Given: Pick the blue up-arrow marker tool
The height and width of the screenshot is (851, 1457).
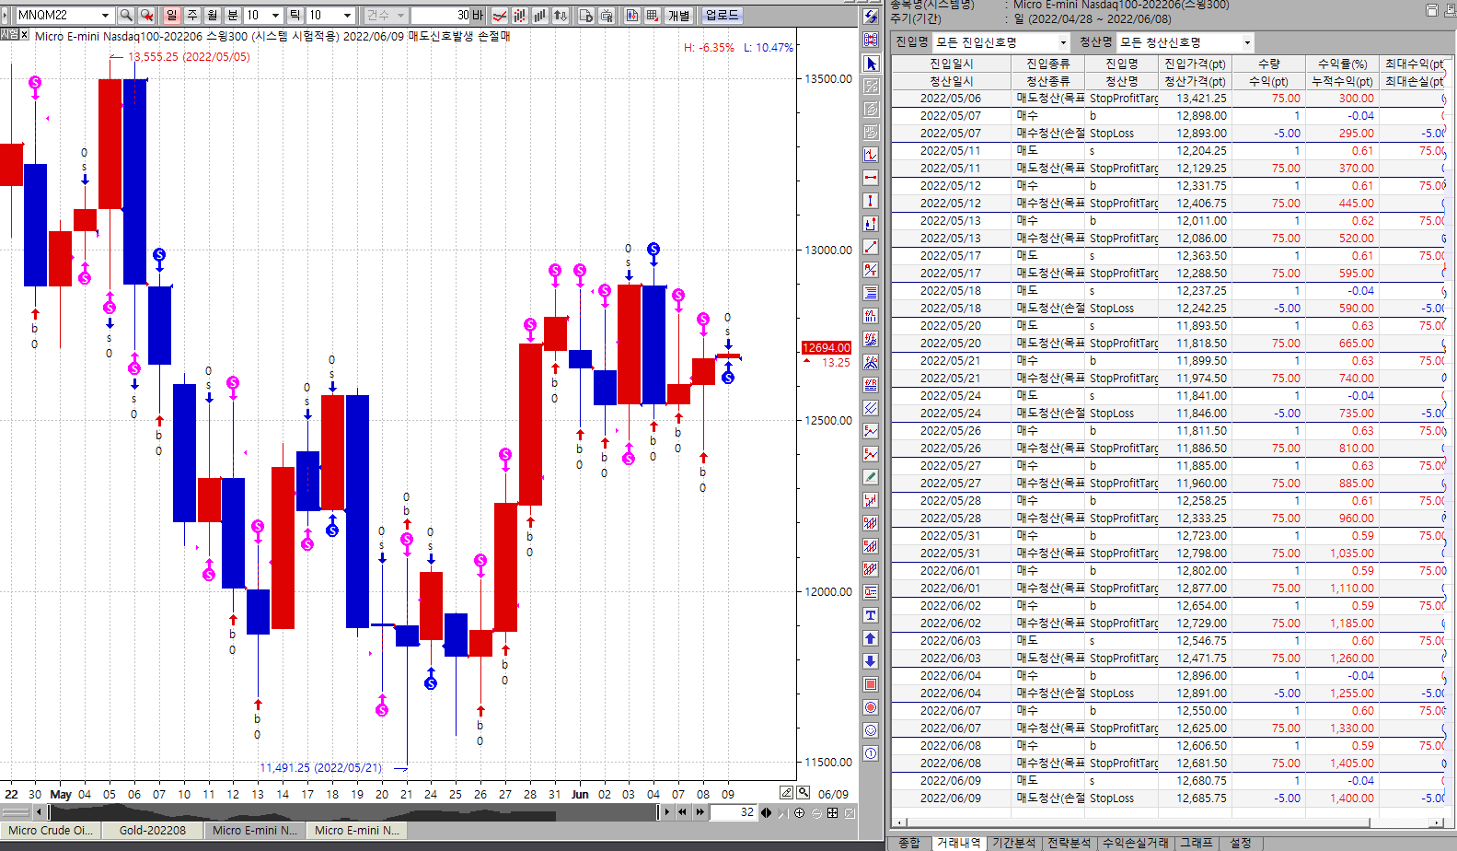Looking at the screenshot, I should (871, 638).
